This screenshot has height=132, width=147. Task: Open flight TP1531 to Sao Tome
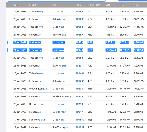point(80,128)
